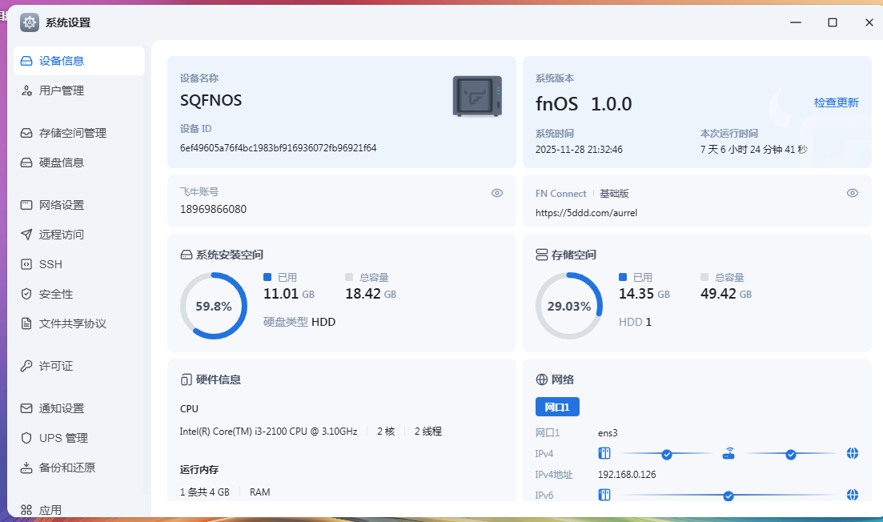Reveal the hidden 飞牛账号 with eye icon
The image size is (883, 522).
pyautogui.click(x=497, y=193)
